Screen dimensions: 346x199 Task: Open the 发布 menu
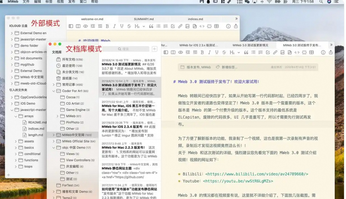[72, 2]
